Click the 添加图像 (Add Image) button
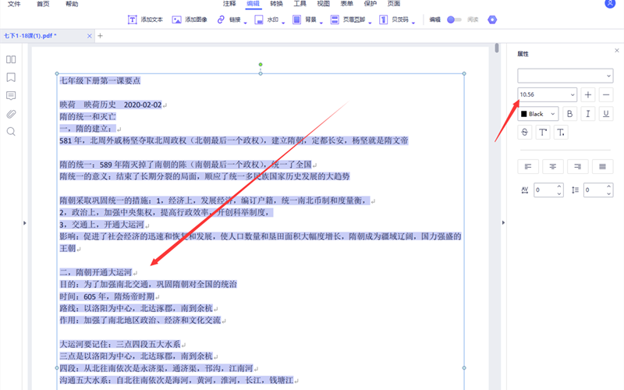The image size is (624, 390). [190, 19]
